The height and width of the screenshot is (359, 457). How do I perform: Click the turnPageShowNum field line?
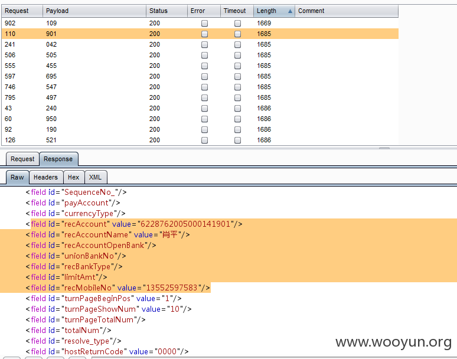[x=109, y=309]
